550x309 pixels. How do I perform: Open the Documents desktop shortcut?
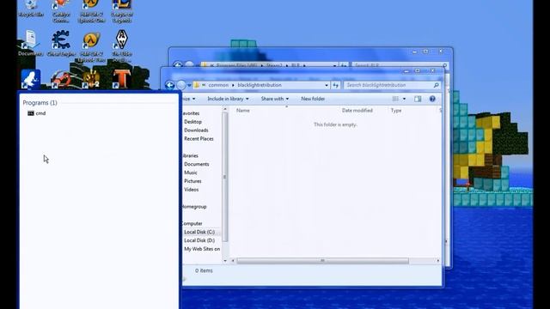click(30, 43)
